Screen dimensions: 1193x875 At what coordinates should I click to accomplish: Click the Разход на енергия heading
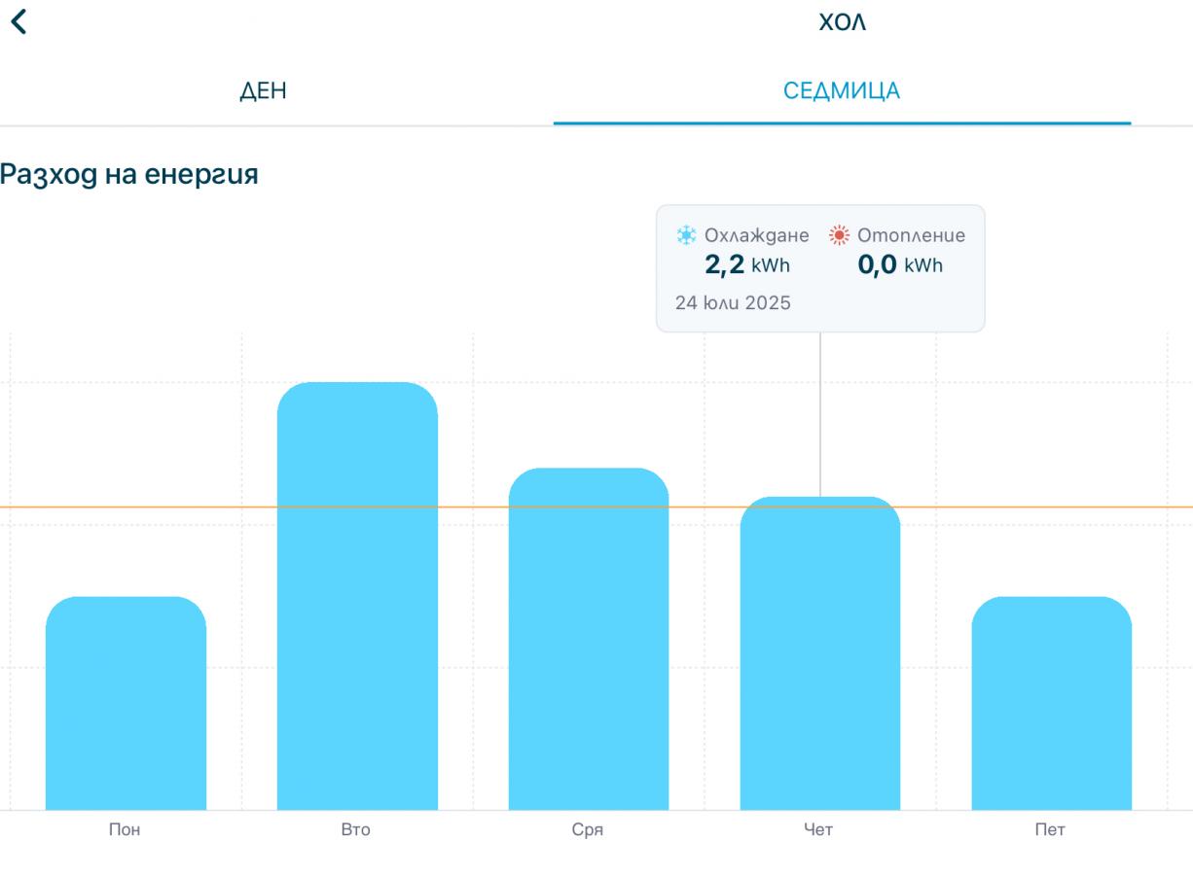tap(128, 176)
